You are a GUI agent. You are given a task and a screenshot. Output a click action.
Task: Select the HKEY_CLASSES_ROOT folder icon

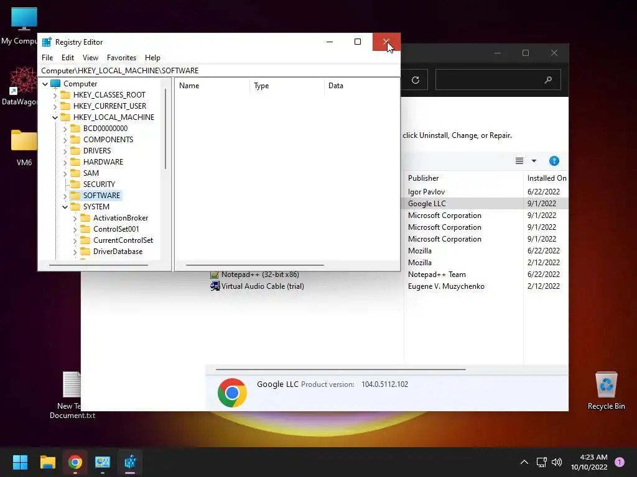pos(65,95)
